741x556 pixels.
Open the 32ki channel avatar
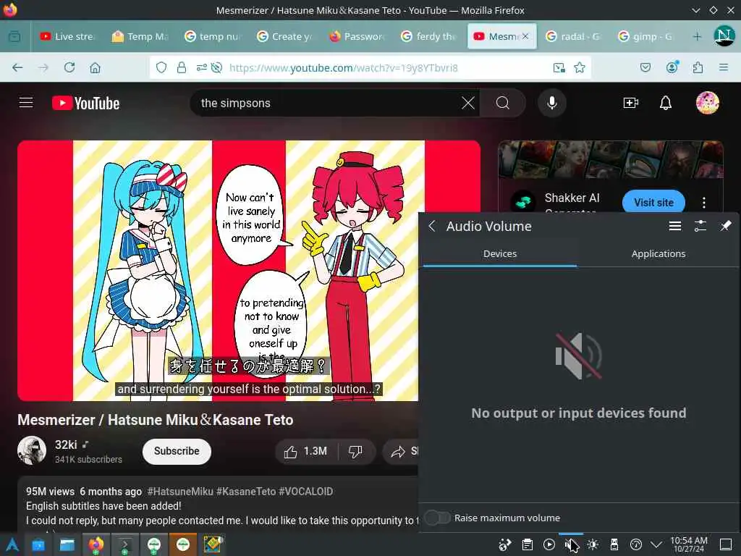[x=32, y=450]
